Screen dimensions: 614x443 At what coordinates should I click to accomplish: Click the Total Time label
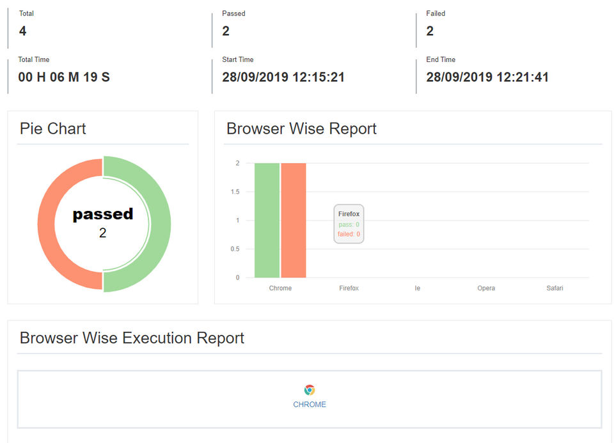(34, 59)
